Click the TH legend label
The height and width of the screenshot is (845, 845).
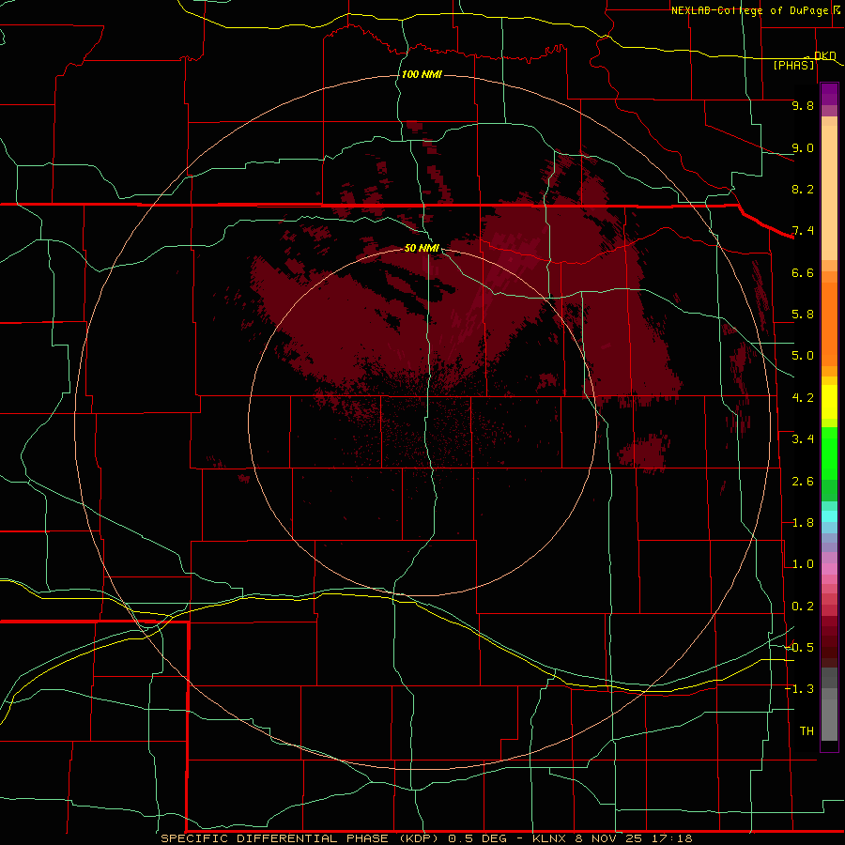(x=807, y=731)
